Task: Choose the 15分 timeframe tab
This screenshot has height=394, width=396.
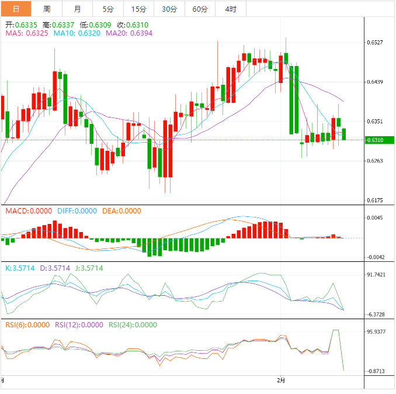Action: pyautogui.click(x=139, y=9)
